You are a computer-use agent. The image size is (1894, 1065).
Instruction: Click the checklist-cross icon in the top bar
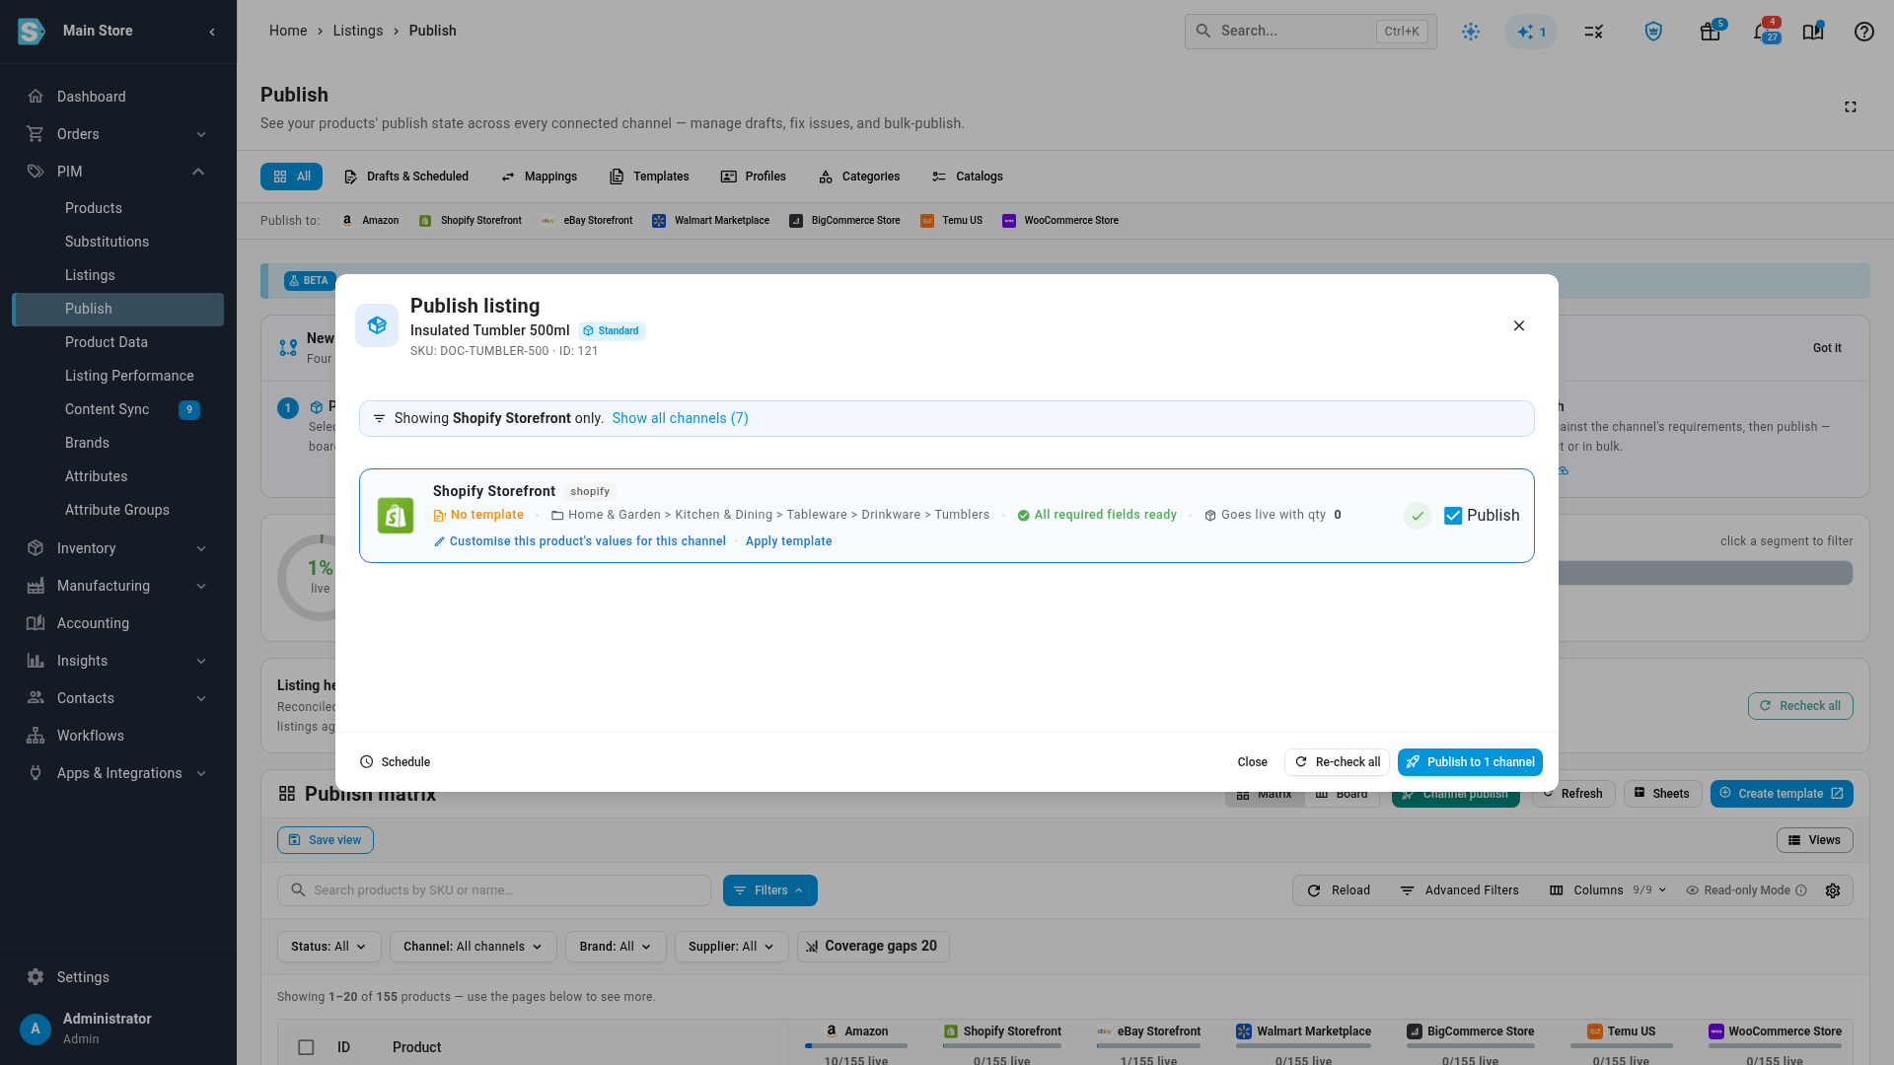pos(1594,32)
